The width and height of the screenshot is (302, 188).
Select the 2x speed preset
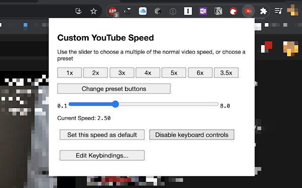tap(95, 73)
